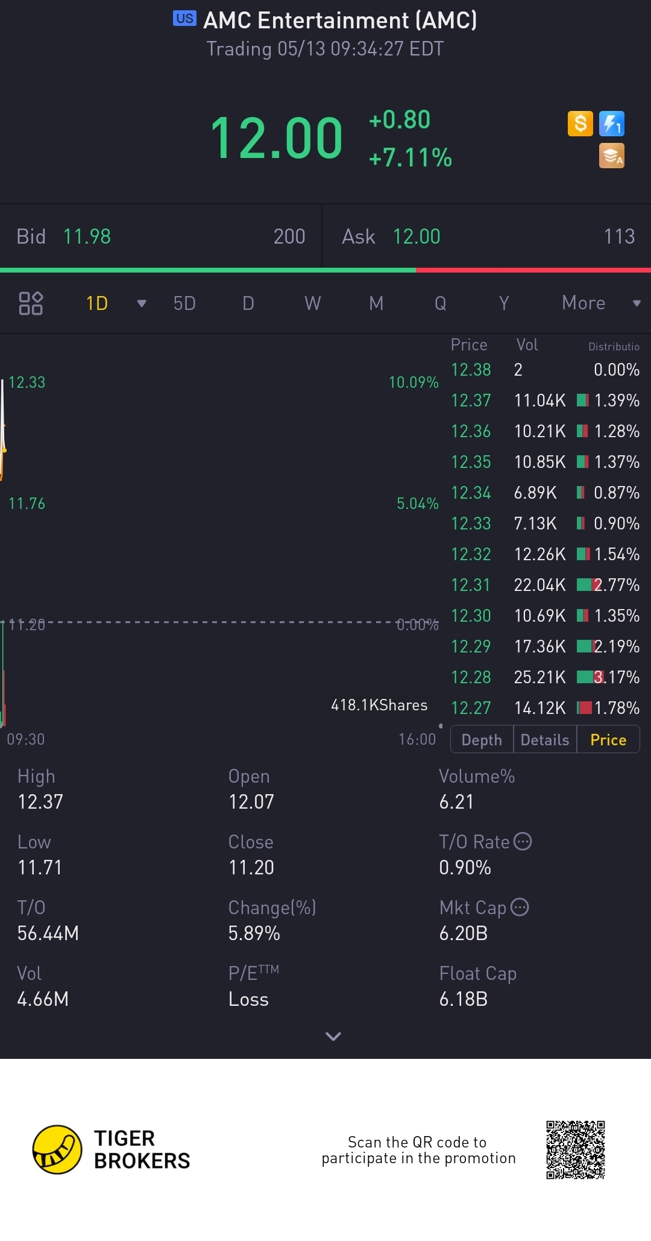Screen dimensions: 651x1241
Task: Tap the Volume% value 6.21
Action: [x=456, y=802]
